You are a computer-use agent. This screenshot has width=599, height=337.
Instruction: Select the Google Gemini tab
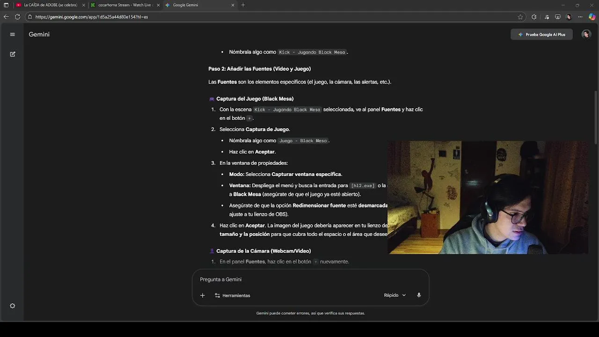tap(200, 5)
